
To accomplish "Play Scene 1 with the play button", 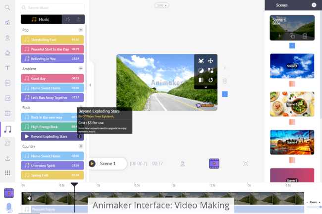I will click(x=92, y=164).
